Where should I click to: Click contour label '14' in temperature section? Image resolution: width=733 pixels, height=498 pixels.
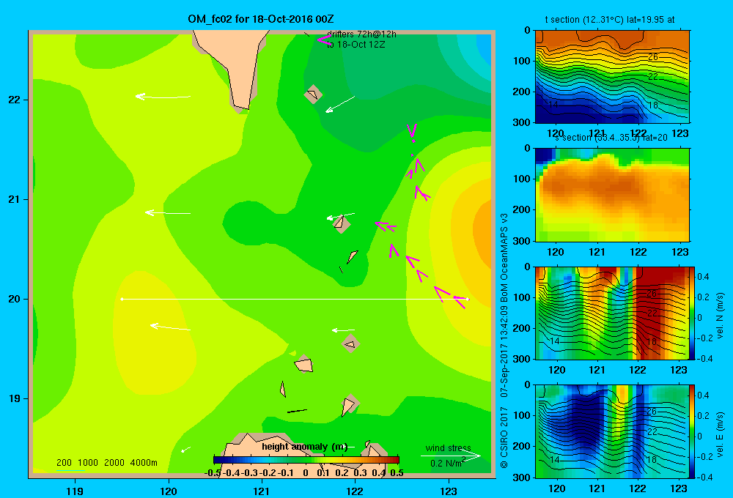(x=553, y=105)
